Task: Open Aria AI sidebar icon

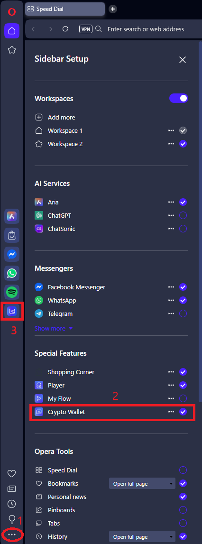Action: coord(12,216)
